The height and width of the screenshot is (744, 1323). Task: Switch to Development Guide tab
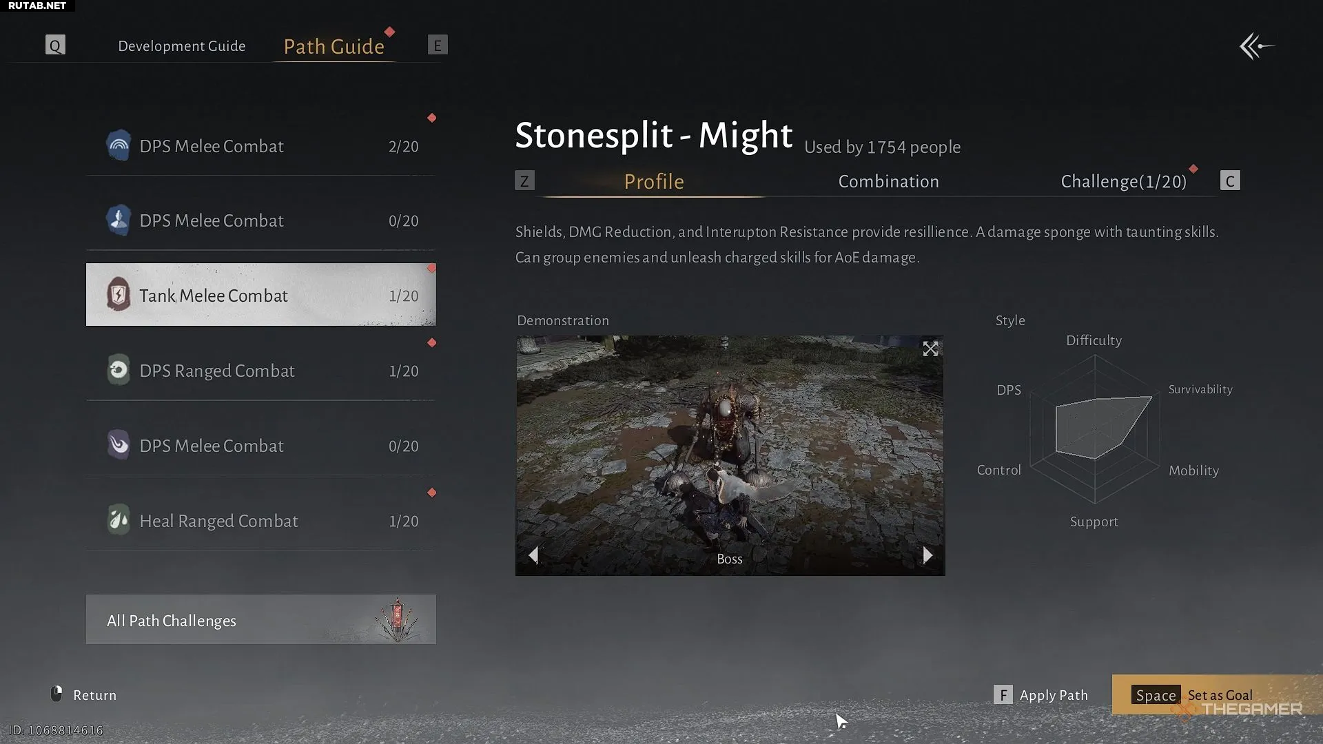coord(182,46)
